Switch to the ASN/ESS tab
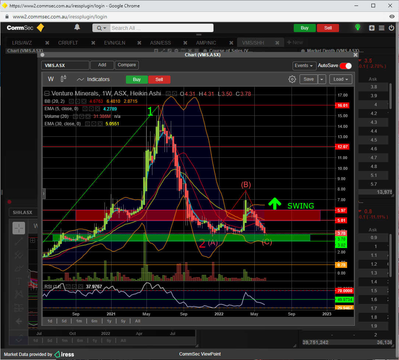The width and height of the screenshot is (399, 360). pyautogui.click(x=160, y=43)
